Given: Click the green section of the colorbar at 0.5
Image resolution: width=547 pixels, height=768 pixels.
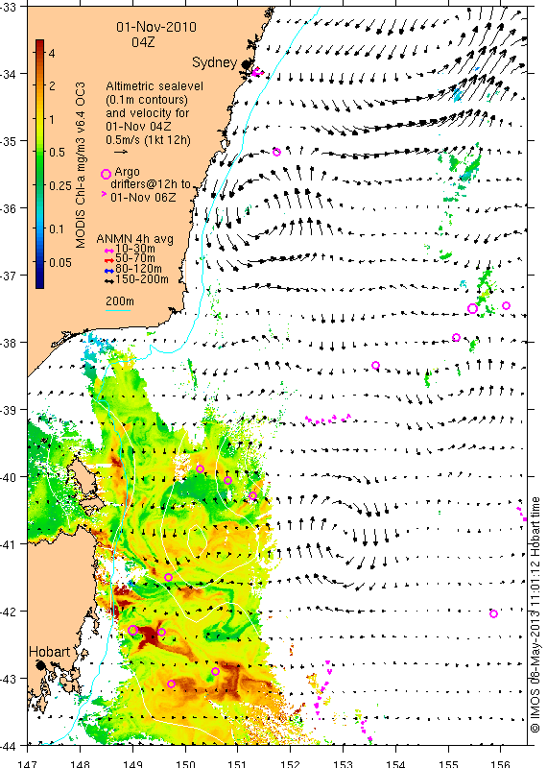Looking at the screenshot, I should (40, 153).
